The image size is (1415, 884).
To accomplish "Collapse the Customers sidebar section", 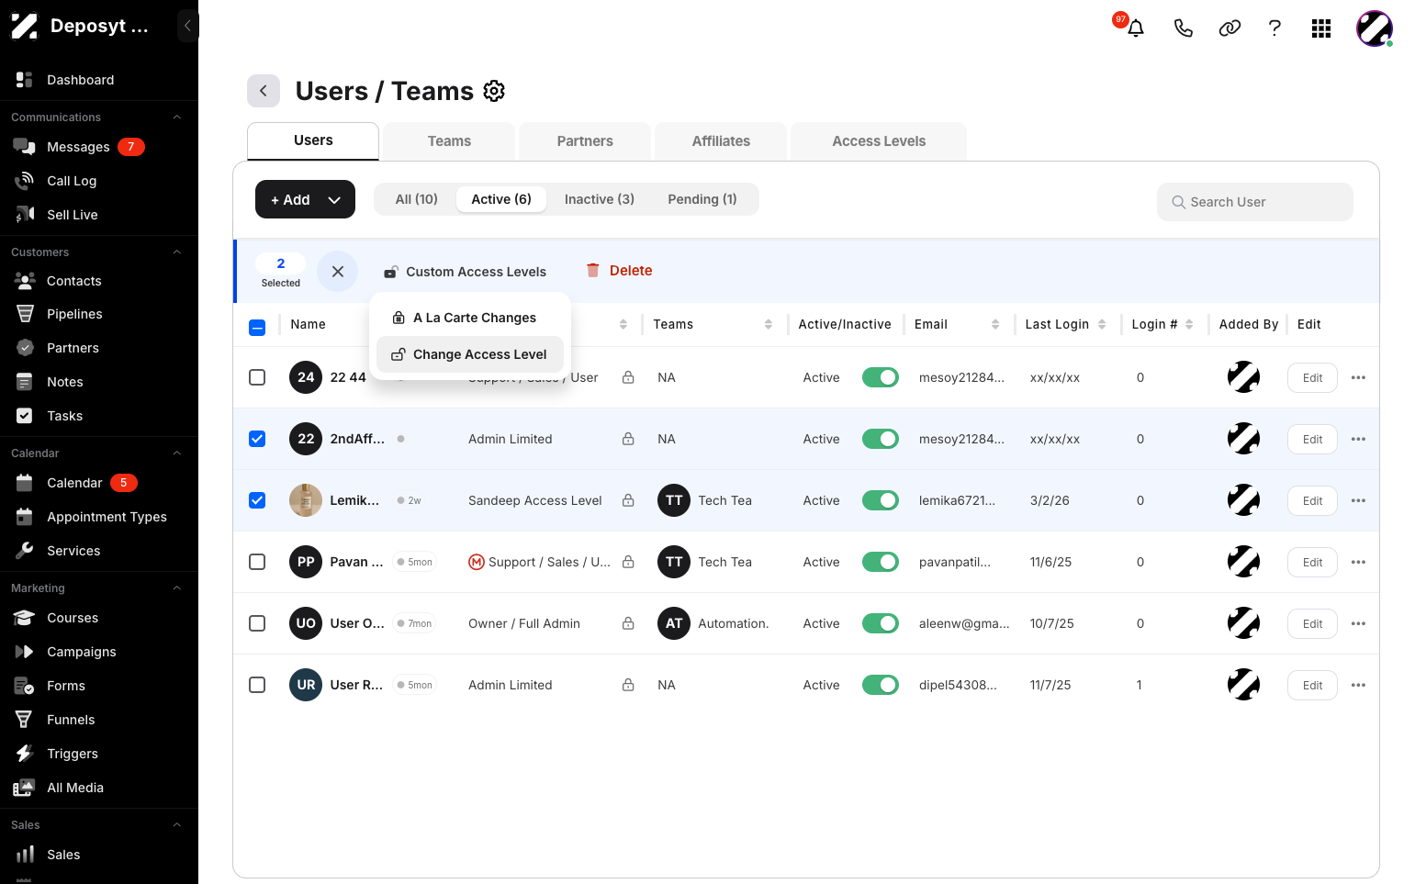I will (177, 252).
